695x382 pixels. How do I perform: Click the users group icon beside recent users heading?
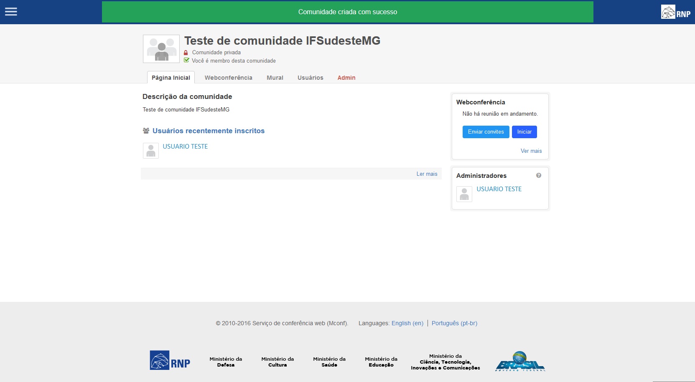(146, 131)
